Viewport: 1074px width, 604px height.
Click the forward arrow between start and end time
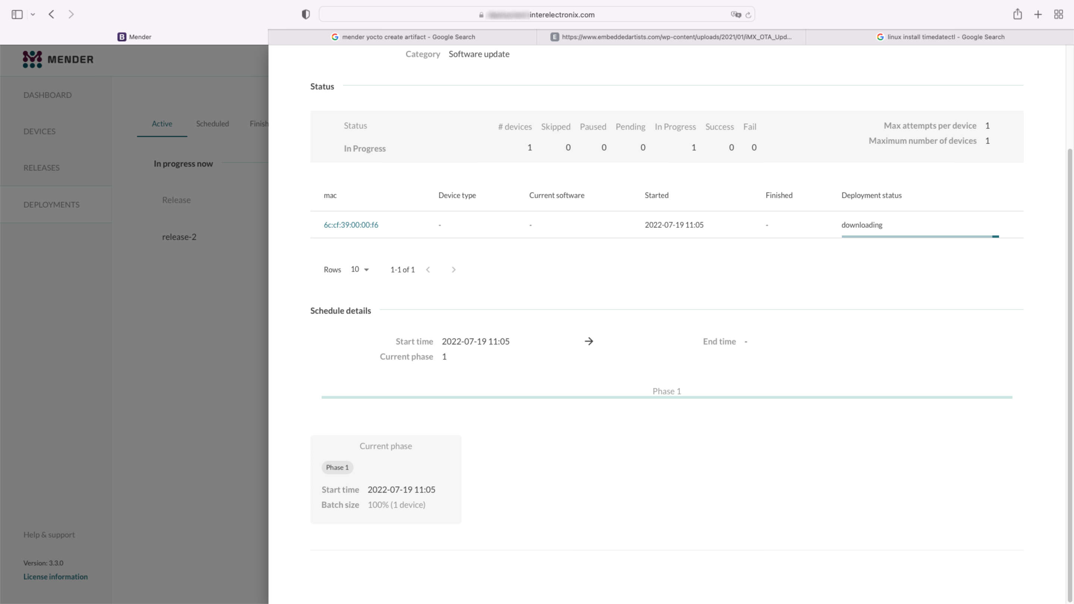click(x=588, y=341)
